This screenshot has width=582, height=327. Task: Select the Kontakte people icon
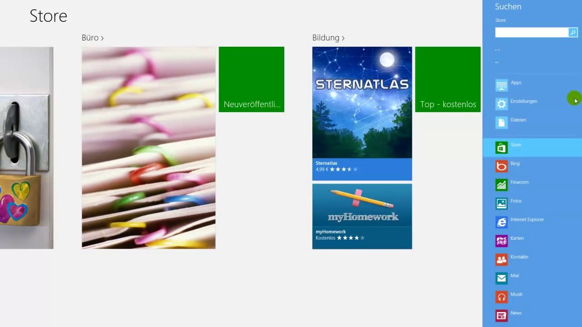502,259
